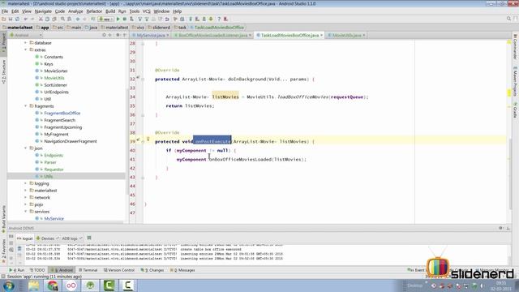Expand the network folder
Image resolution: width=519 pixels, height=292 pixels.
25,197
